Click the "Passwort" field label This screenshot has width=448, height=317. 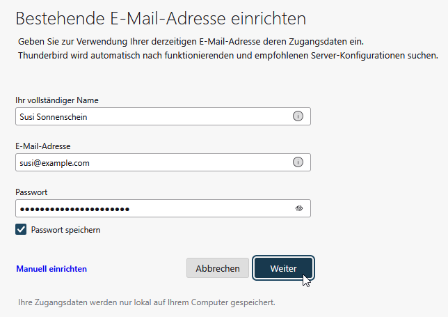pyautogui.click(x=31, y=192)
